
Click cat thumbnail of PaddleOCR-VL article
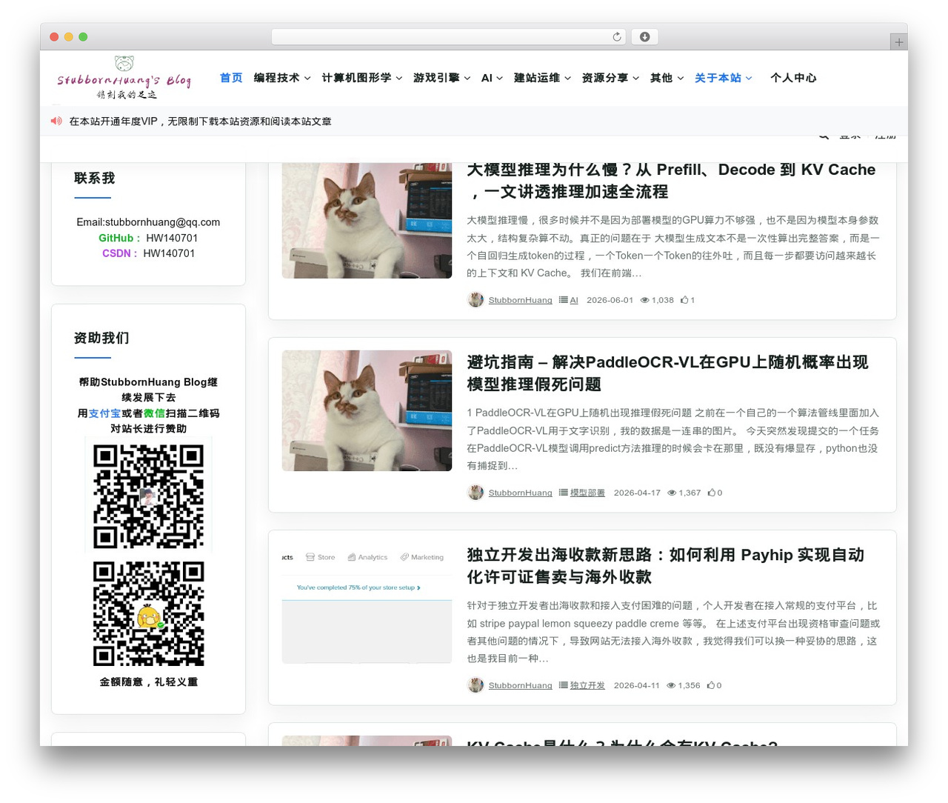tap(367, 410)
